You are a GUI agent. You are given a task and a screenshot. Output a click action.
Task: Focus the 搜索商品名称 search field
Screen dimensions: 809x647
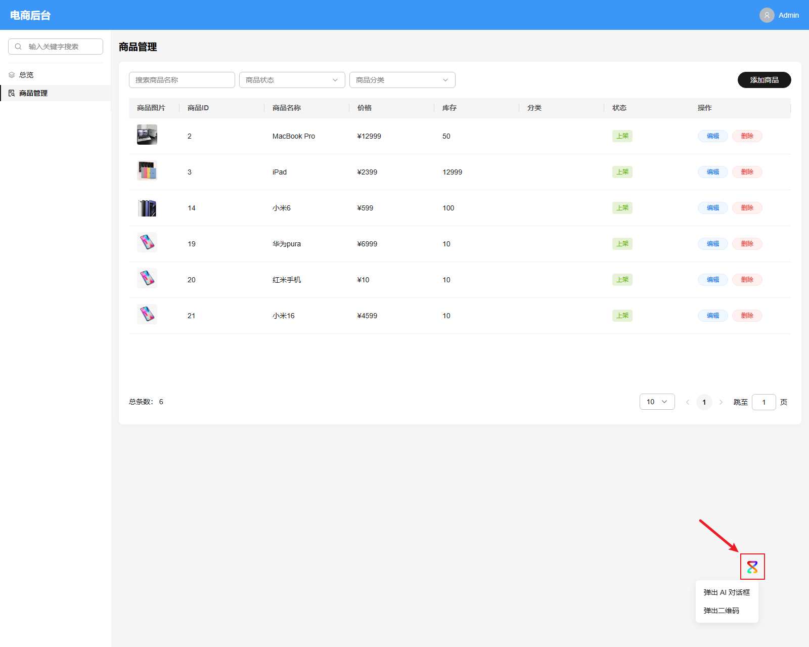182,80
